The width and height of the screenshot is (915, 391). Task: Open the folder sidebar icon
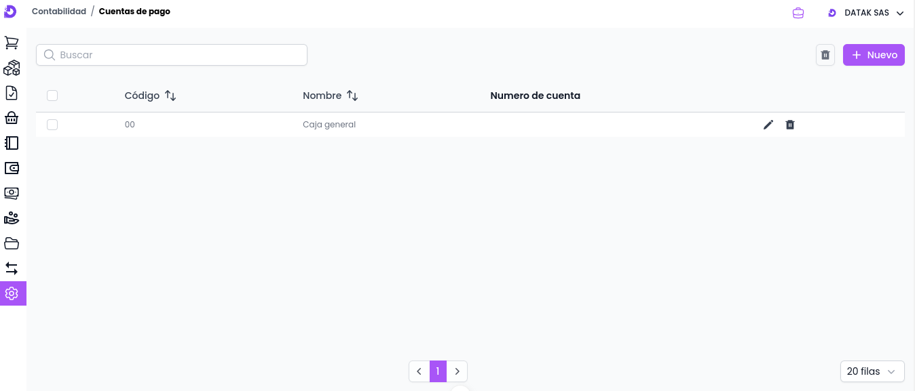(x=12, y=243)
